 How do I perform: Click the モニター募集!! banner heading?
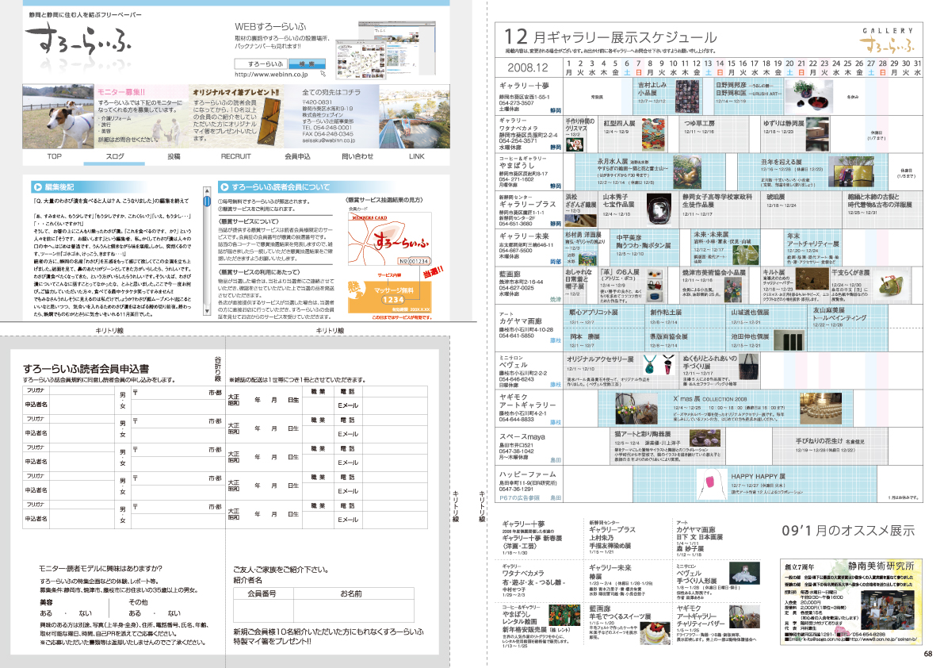click(121, 92)
